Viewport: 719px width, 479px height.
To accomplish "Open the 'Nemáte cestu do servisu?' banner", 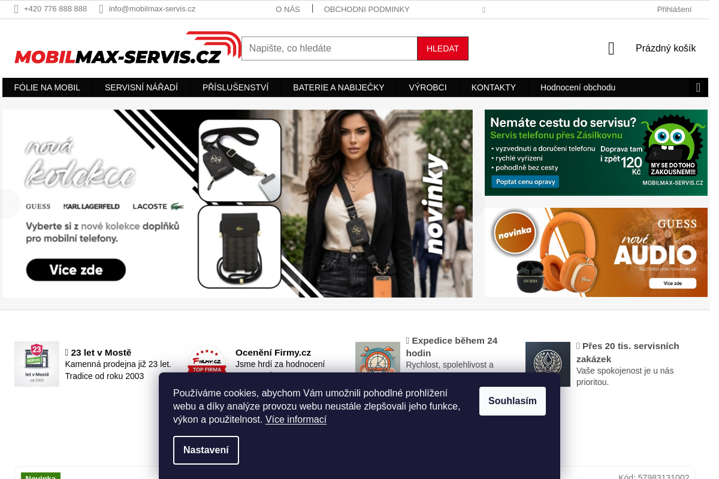I will (596, 153).
